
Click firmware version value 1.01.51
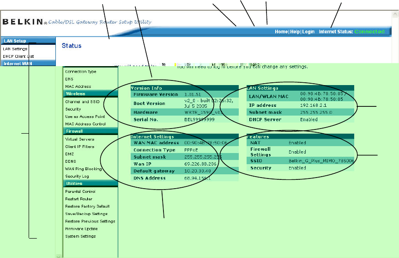[x=193, y=94]
